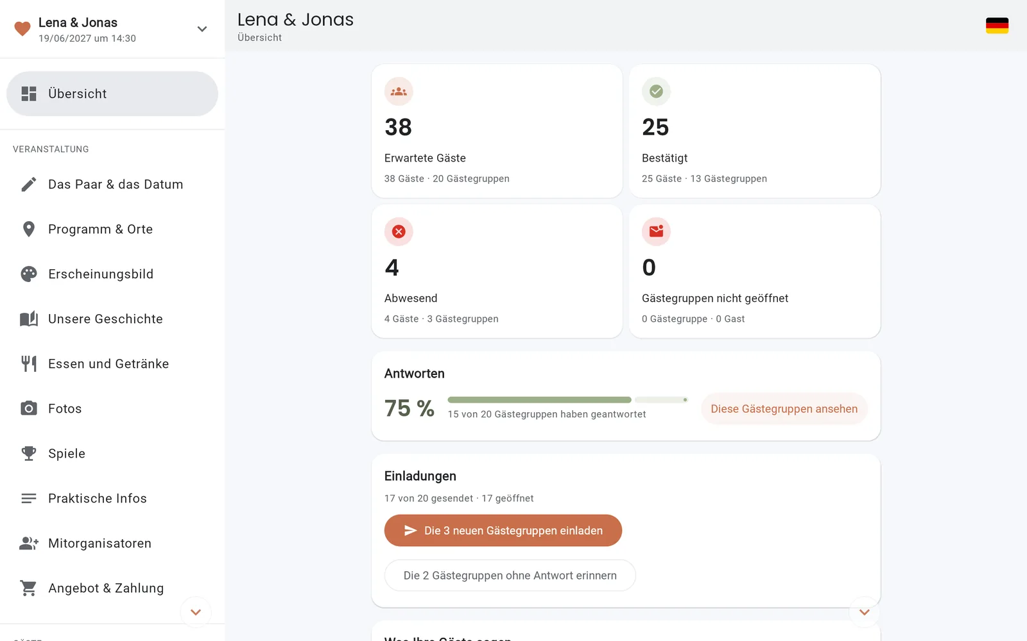Click the shopping cart icon for Angebot & Zahlung
The width and height of the screenshot is (1027, 641).
[x=29, y=588]
